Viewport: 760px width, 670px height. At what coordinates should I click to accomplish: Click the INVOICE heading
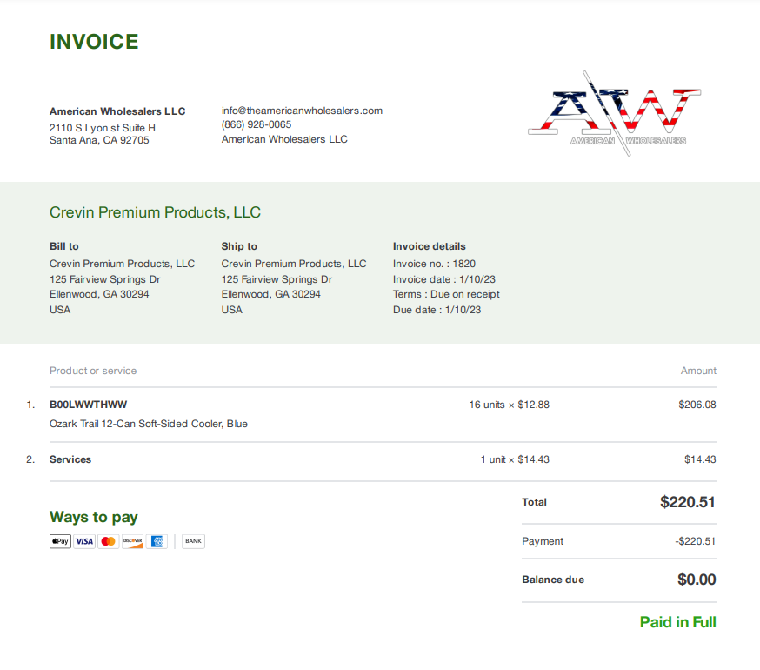click(94, 42)
